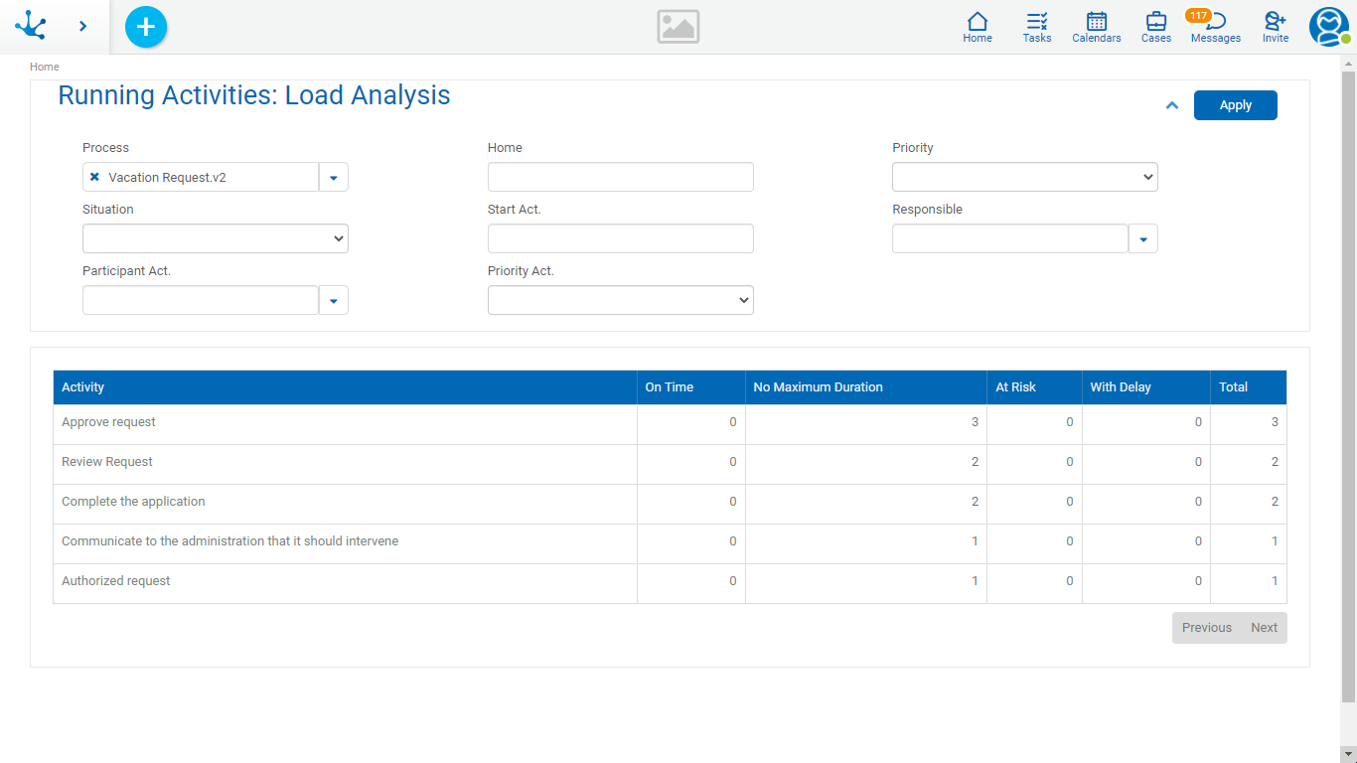The image size is (1357, 763).
Task: Remove Vacation Request.v2 from Process filter
Action: pyautogui.click(x=94, y=177)
